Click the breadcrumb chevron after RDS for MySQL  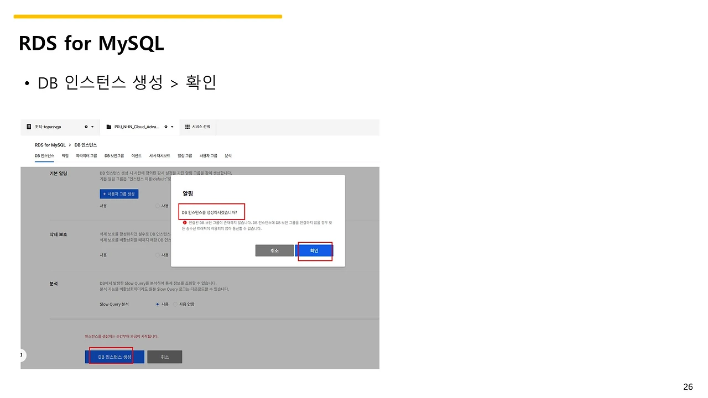pyautogui.click(x=70, y=144)
